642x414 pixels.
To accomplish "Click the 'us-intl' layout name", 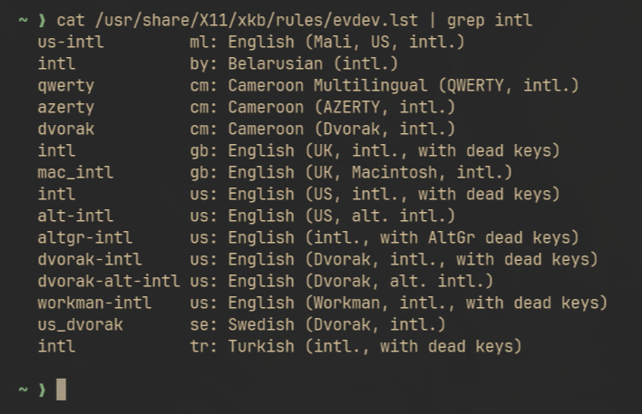I will (x=70, y=42).
